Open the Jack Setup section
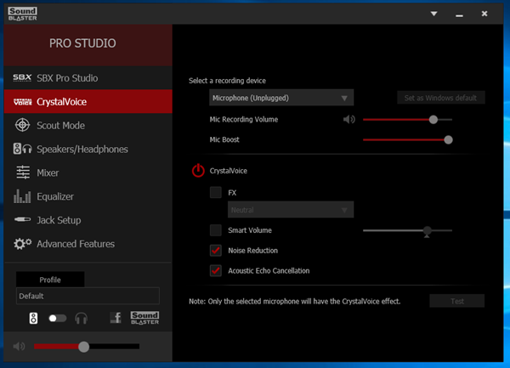The height and width of the screenshot is (368, 510). (x=88, y=220)
